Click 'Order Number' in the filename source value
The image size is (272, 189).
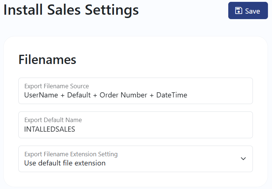(124, 95)
